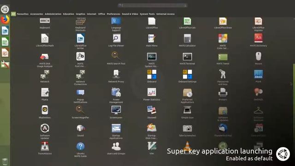
Task: Open Network Proxy settings
Action: [116, 76]
